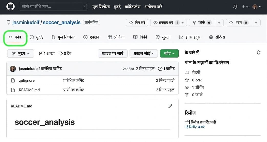Image resolution: width=267 pixels, height=142 pixels.
Task: Switch to the कोड tab
Action: coord(15,37)
